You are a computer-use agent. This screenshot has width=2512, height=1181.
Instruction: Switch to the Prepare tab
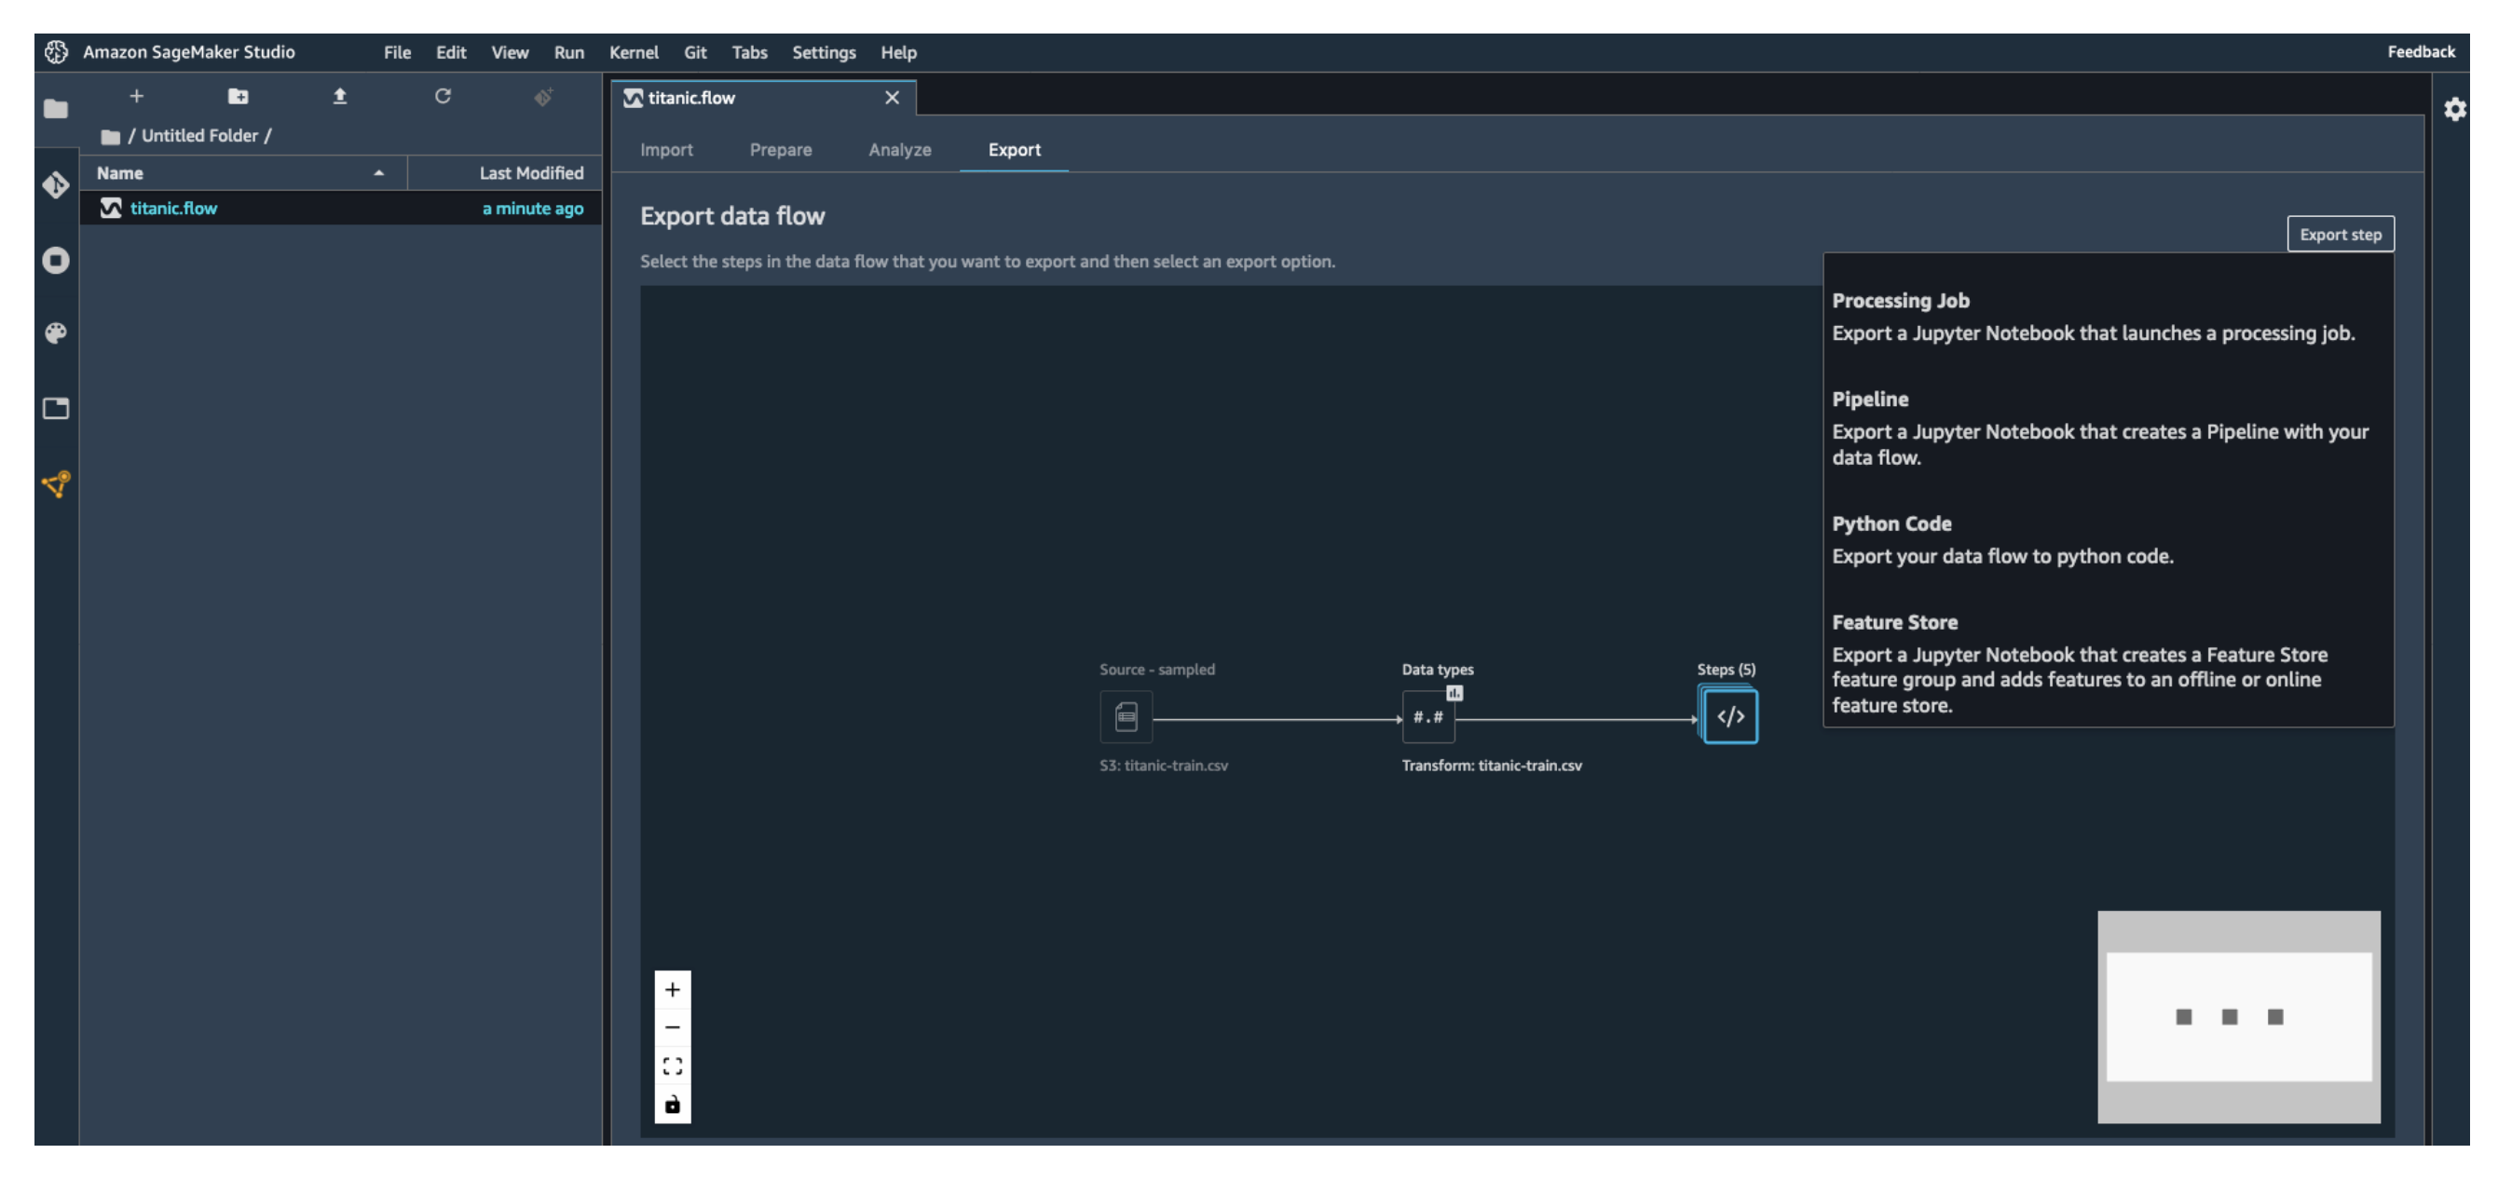click(780, 149)
